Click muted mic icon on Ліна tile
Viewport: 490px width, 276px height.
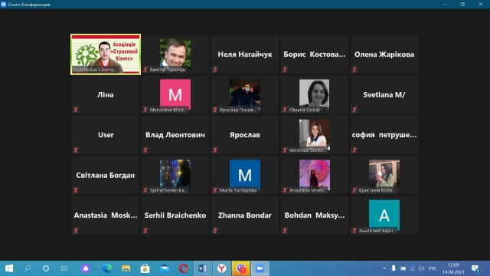(76, 110)
